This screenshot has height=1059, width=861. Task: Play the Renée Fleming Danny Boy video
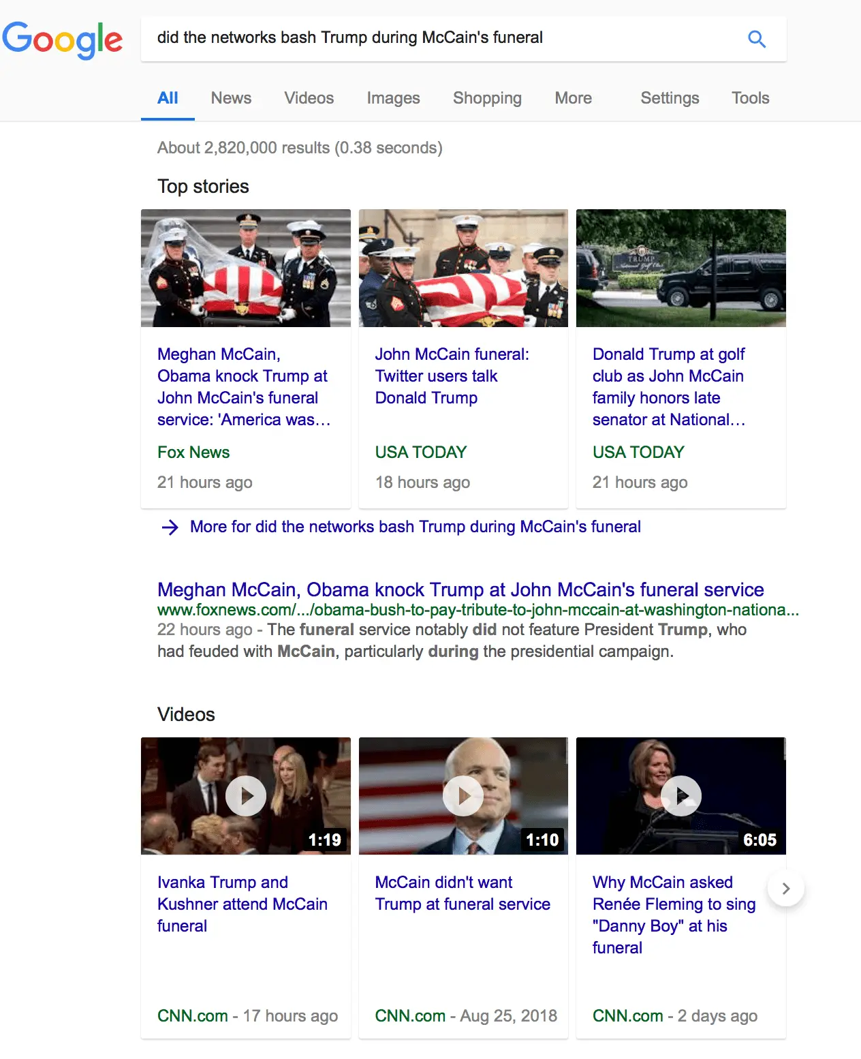680,795
